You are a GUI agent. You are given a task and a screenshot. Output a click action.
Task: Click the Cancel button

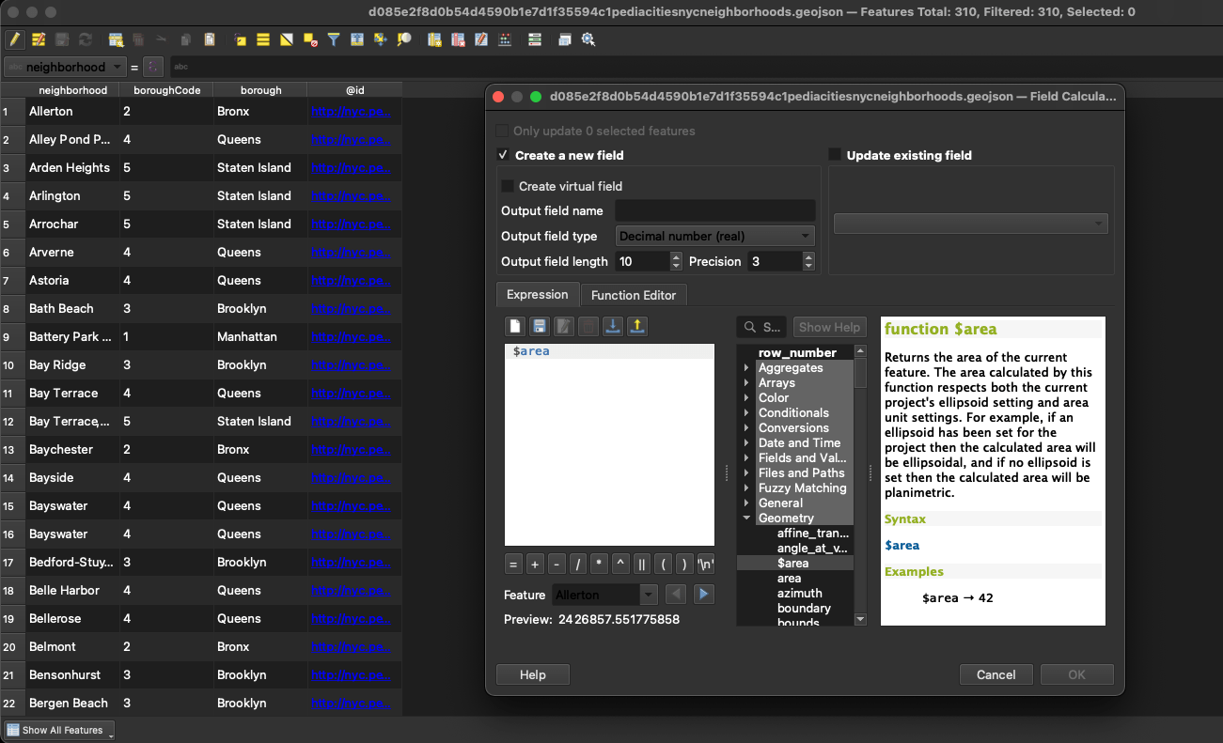[996, 674]
